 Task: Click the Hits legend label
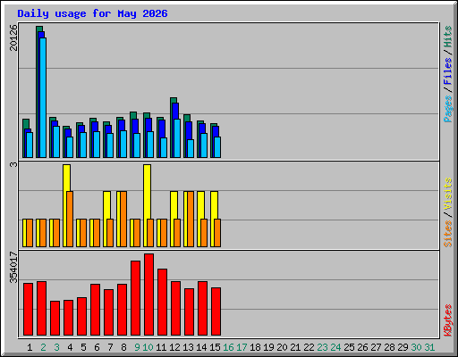coord(447,37)
